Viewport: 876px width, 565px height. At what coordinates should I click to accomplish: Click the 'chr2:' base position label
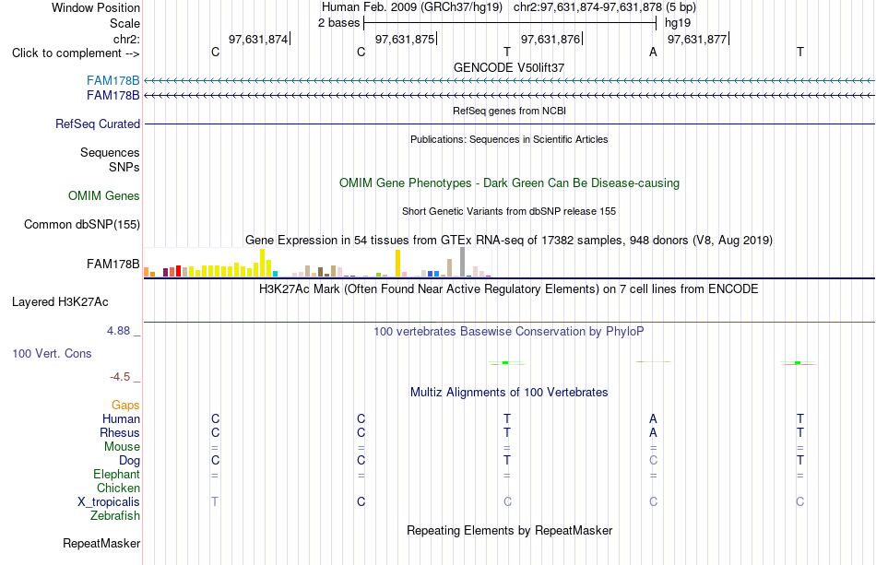(x=126, y=39)
